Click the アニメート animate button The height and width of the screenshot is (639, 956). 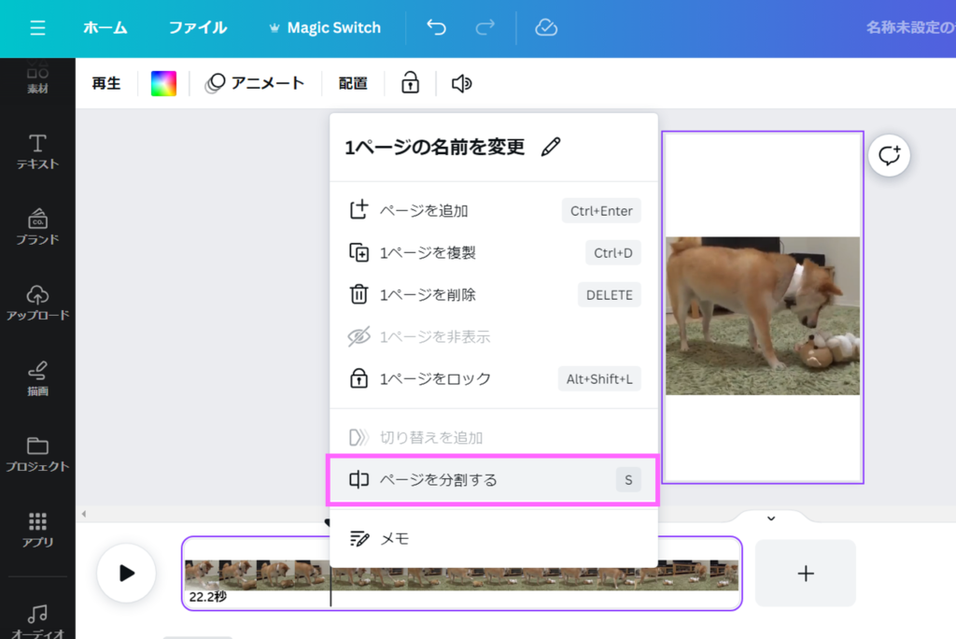click(256, 83)
